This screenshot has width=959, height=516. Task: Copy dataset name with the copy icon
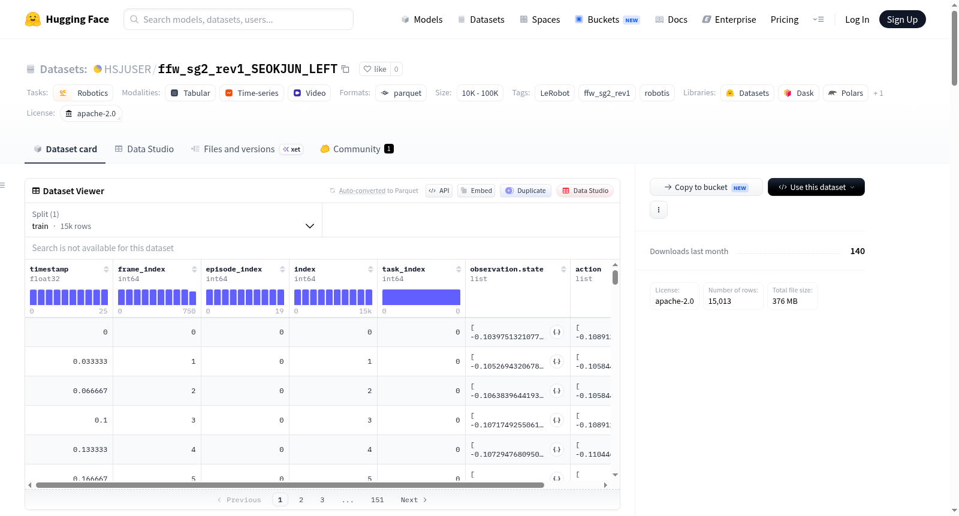pos(345,69)
